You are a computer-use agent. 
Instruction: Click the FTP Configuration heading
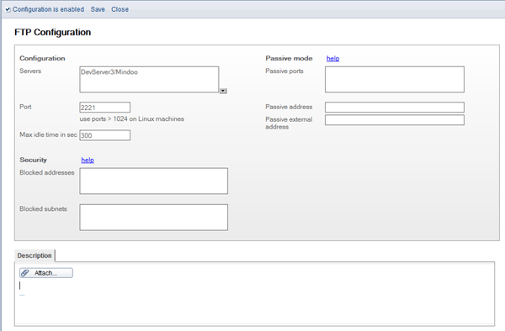pyautogui.click(x=53, y=32)
